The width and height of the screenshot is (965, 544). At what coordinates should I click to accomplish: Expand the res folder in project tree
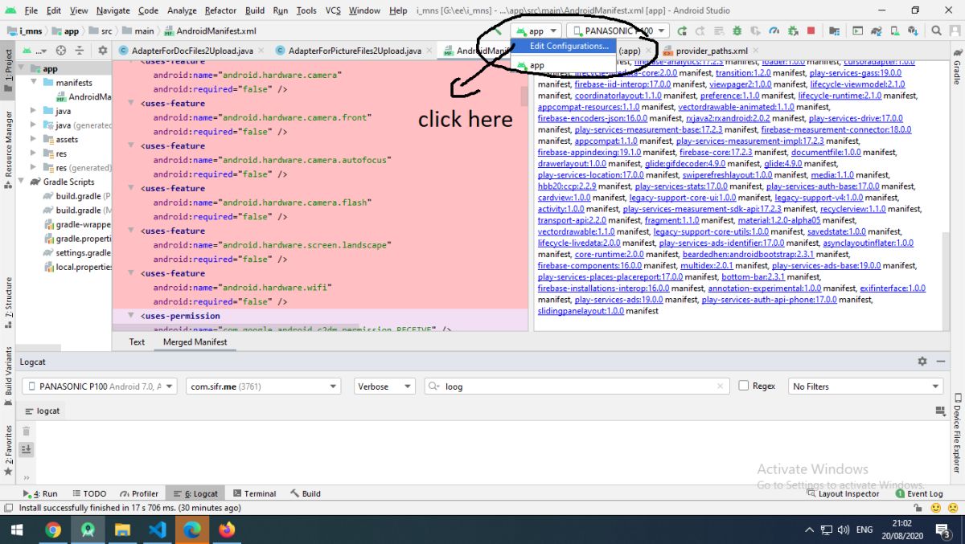click(x=34, y=153)
